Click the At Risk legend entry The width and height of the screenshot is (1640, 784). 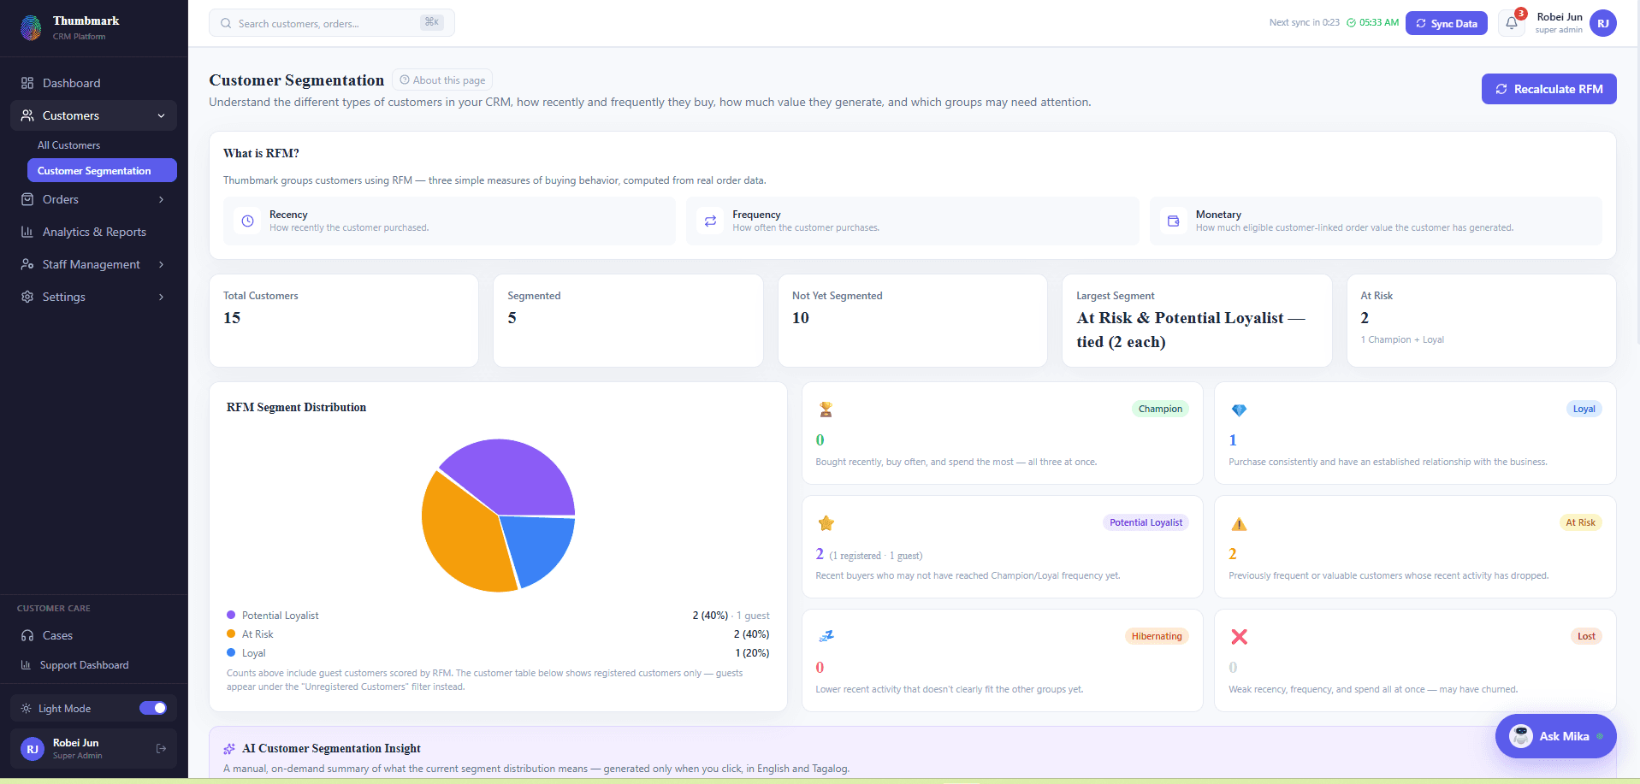[x=498, y=634]
